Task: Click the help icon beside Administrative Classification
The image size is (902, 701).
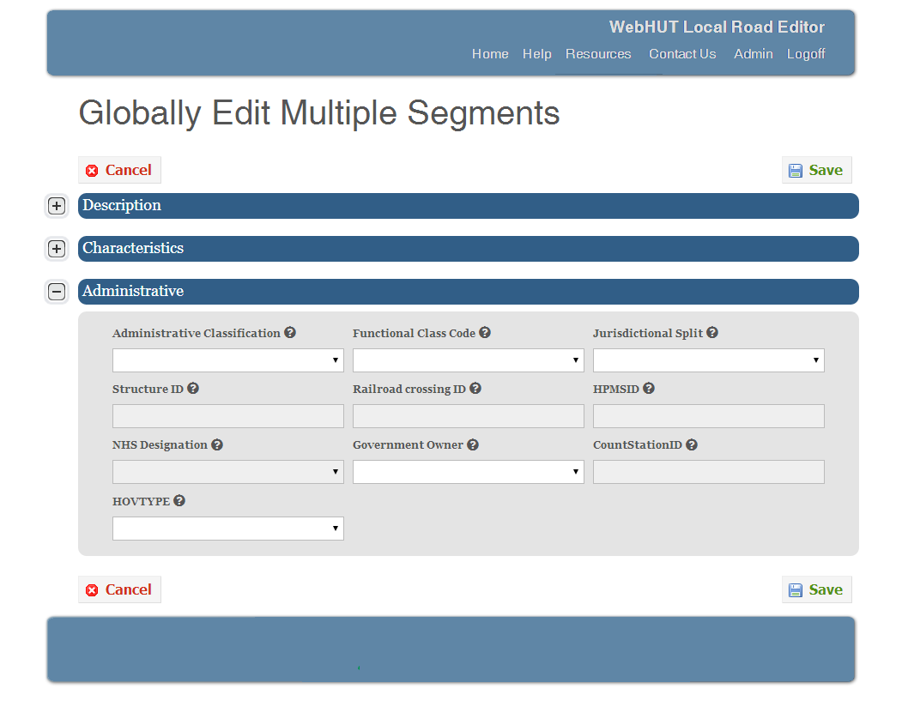Action: click(x=290, y=332)
